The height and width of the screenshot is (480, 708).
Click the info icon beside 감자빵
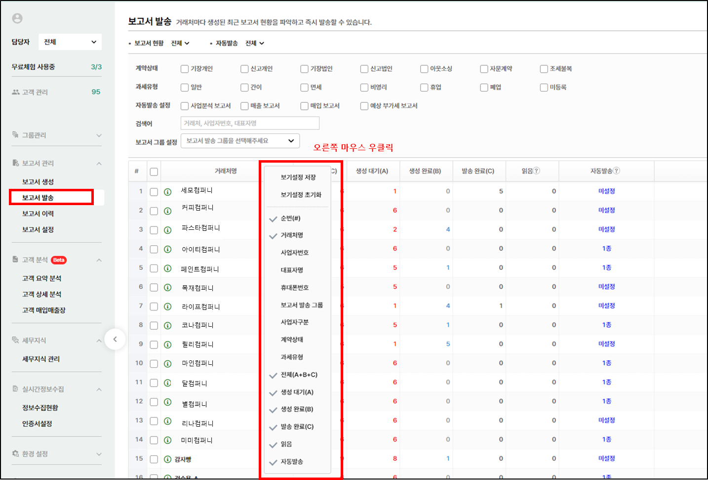[x=168, y=459]
